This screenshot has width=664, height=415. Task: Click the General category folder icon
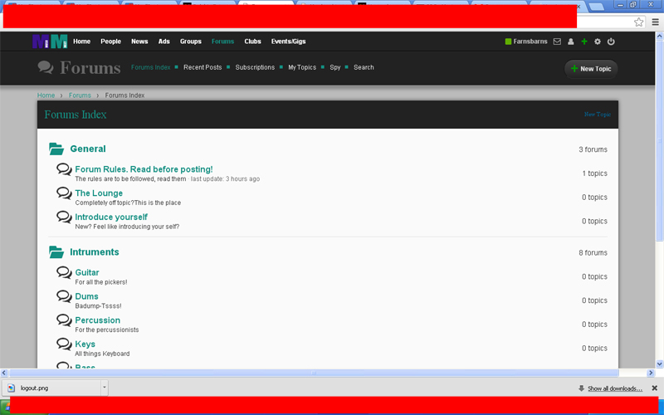click(56, 149)
